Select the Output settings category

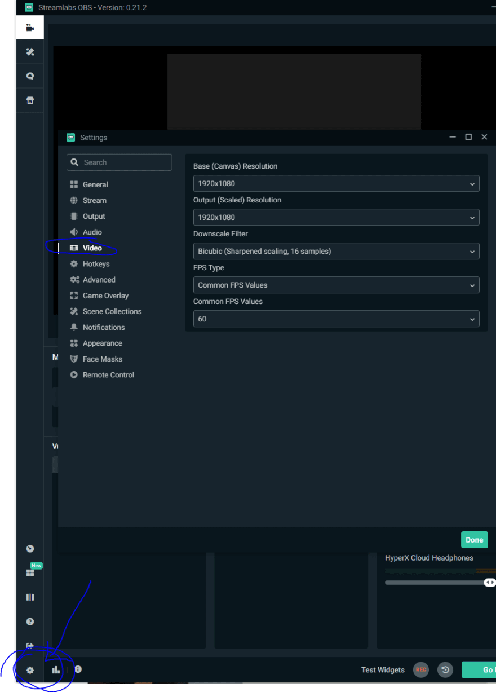94,216
